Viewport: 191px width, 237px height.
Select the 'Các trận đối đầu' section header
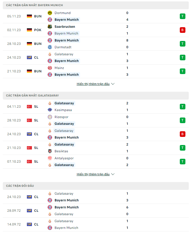96,186
